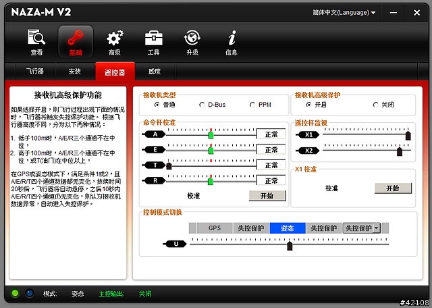432x308 pixels.
Task: Click the T channel 正常 status field
Action: point(271,165)
